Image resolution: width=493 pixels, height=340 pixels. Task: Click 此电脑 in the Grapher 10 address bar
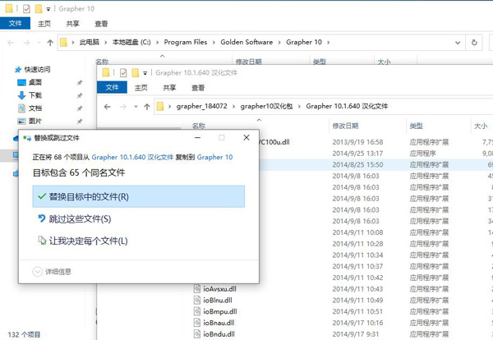coord(90,42)
